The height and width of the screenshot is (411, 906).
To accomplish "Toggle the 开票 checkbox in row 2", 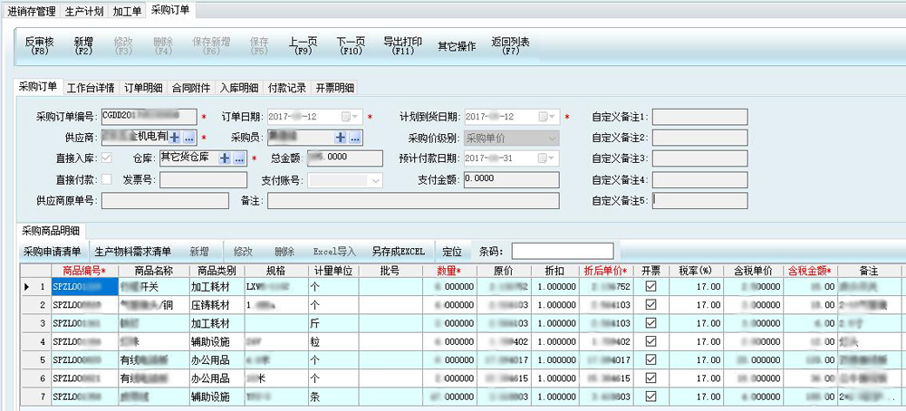I will click(651, 304).
